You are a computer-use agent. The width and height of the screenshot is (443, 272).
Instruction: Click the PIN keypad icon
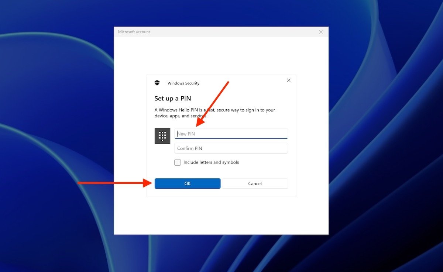pos(162,136)
